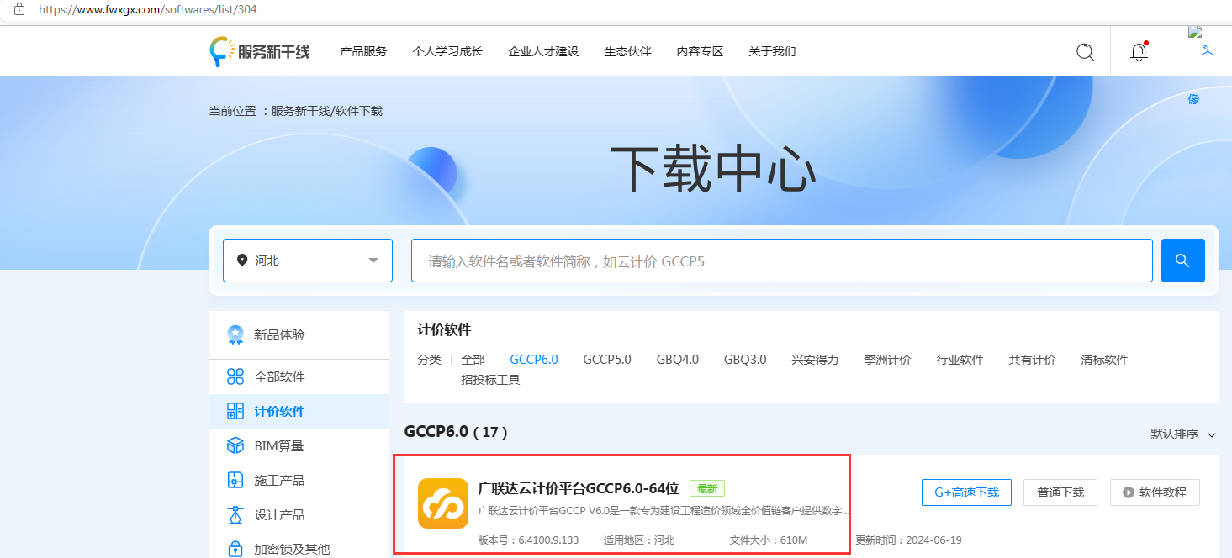Screen dimensions: 1232x558
Task: Open the 内容专区 menu
Action: tap(700, 52)
